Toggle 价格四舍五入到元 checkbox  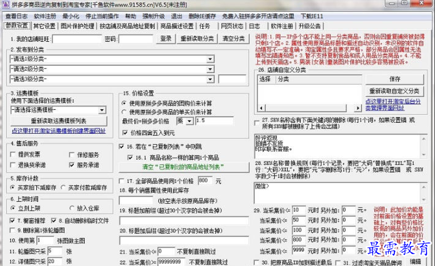tap(125, 133)
